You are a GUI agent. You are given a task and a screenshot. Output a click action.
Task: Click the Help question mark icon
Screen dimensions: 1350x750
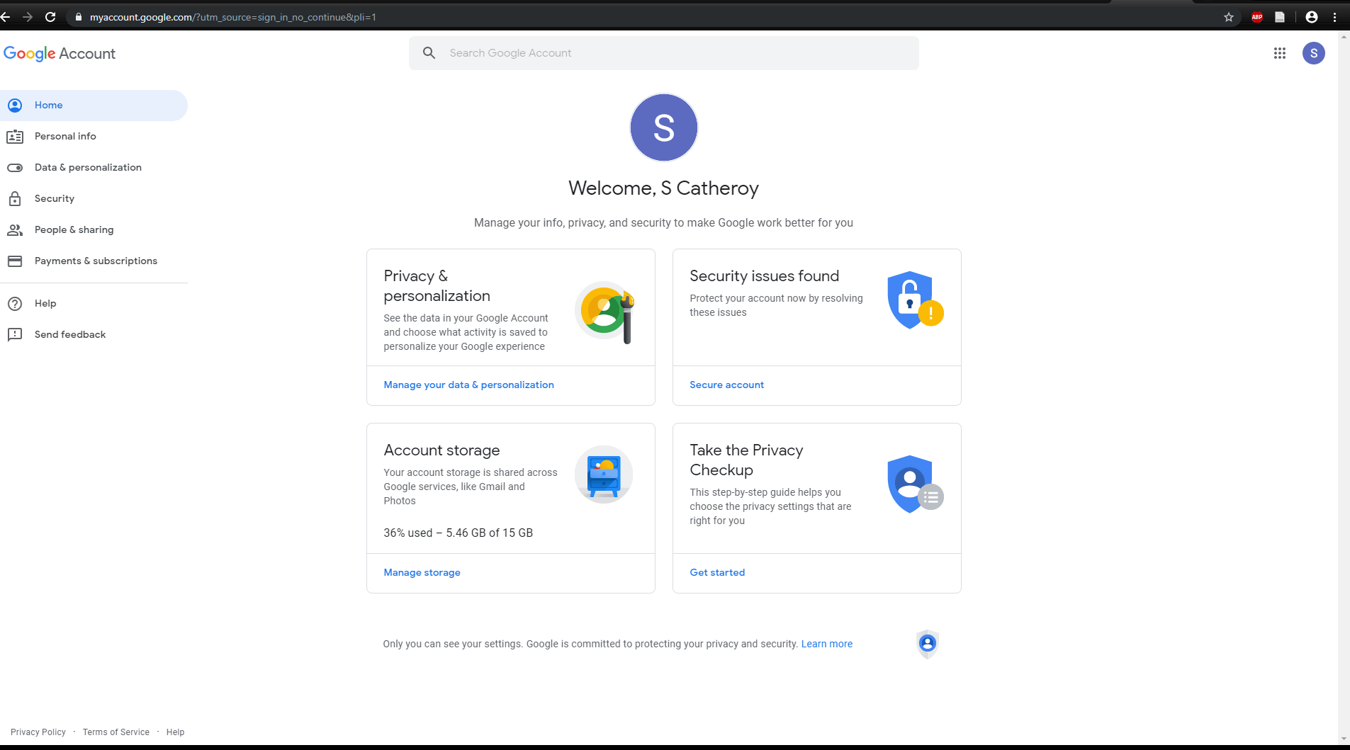click(15, 304)
